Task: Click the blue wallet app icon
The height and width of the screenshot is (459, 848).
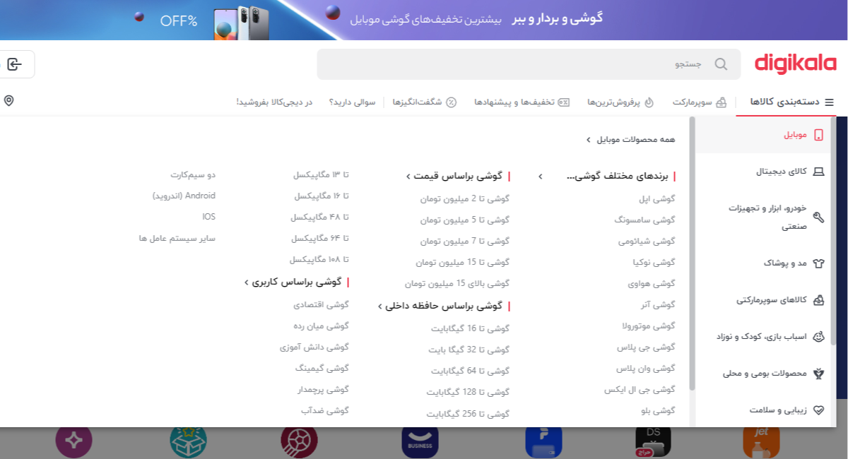Action: tap(543, 443)
